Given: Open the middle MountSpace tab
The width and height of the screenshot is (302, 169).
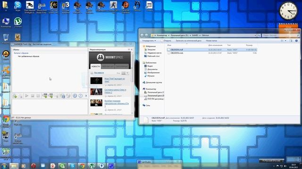Looking at the screenshot, I should point(108,66).
